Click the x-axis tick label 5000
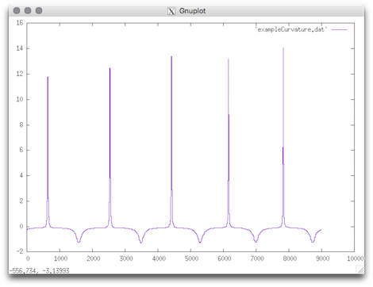The width and height of the screenshot is (373, 287). pyautogui.click(x=191, y=258)
